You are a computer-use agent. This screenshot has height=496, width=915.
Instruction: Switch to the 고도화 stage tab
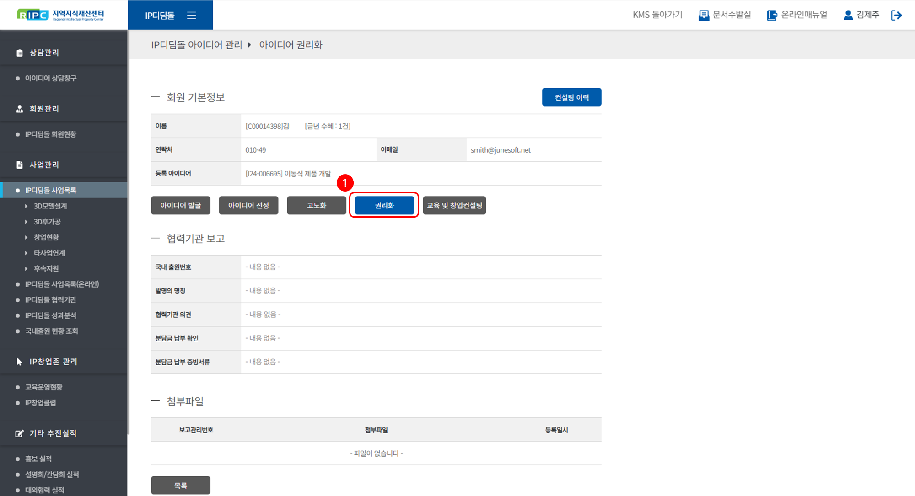click(x=316, y=205)
